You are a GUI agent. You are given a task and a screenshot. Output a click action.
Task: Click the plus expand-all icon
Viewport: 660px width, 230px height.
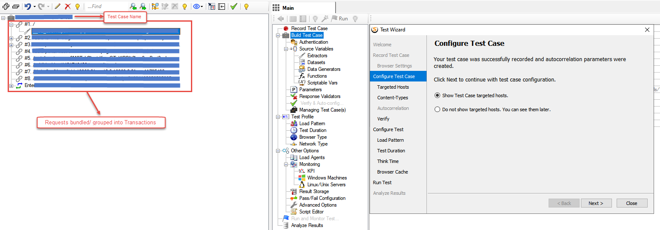click(6, 6)
